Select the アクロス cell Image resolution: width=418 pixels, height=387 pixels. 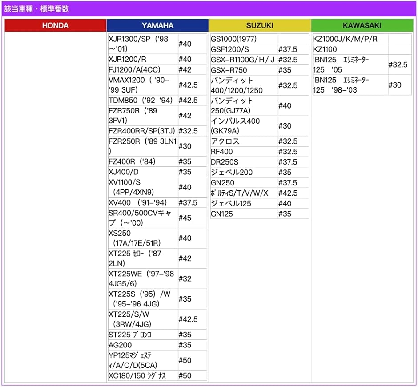coord(244,141)
